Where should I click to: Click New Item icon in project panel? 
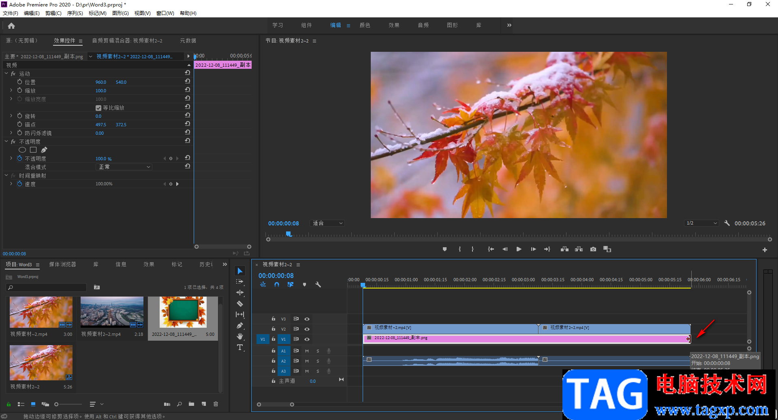204,404
